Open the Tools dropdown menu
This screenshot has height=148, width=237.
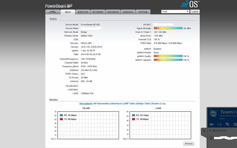(175, 11)
